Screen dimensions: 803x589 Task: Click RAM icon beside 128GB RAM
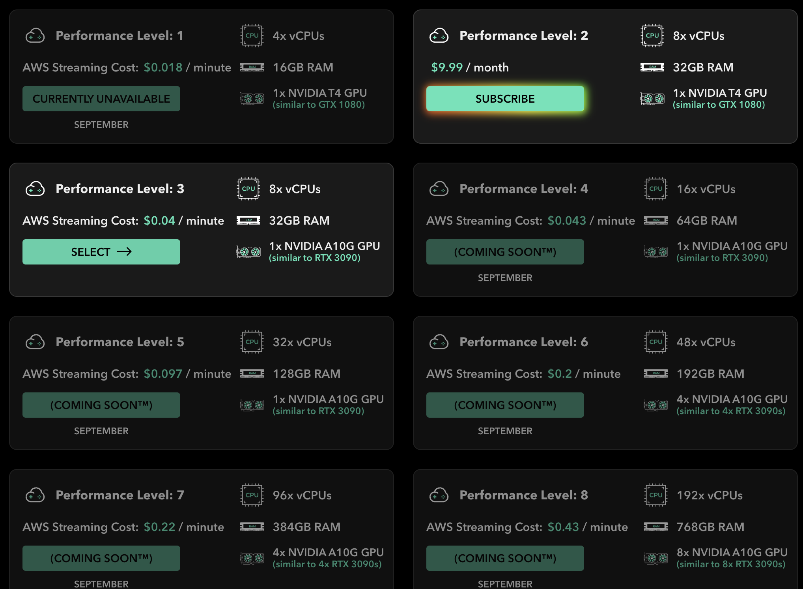coord(252,373)
